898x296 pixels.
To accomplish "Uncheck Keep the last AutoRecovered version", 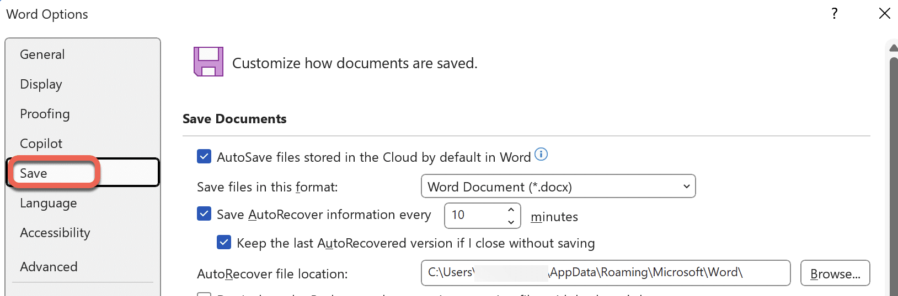I will [x=224, y=243].
